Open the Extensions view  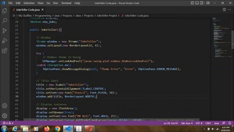click(5, 51)
